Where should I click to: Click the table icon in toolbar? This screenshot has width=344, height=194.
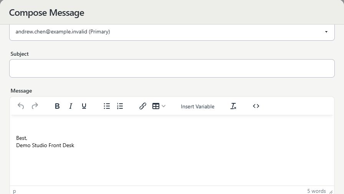[156, 106]
